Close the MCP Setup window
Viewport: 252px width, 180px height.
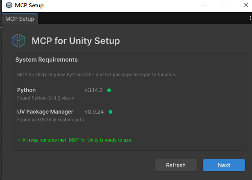click(246, 5)
